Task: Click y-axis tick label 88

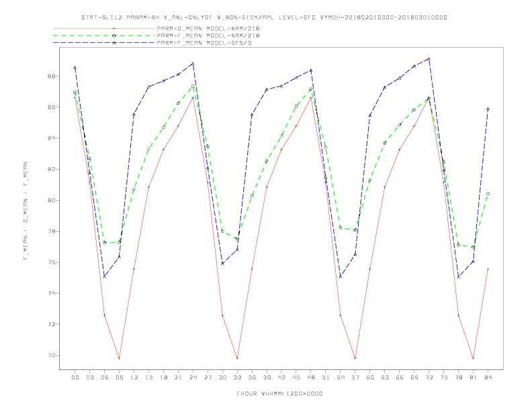Action: click(x=52, y=76)
